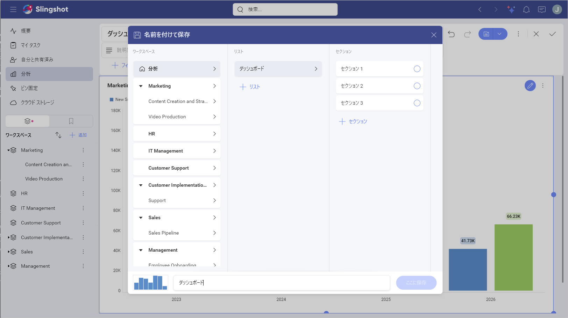Add a new リスト

click(250, 87)
